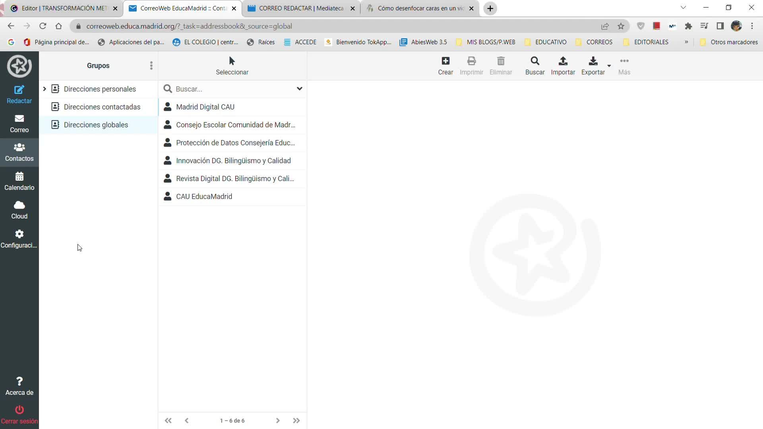The width and height of the screenshot is (763, 429).
Task: Click the Buscar magnifier toolbar icon
Action: coord(534,61)
